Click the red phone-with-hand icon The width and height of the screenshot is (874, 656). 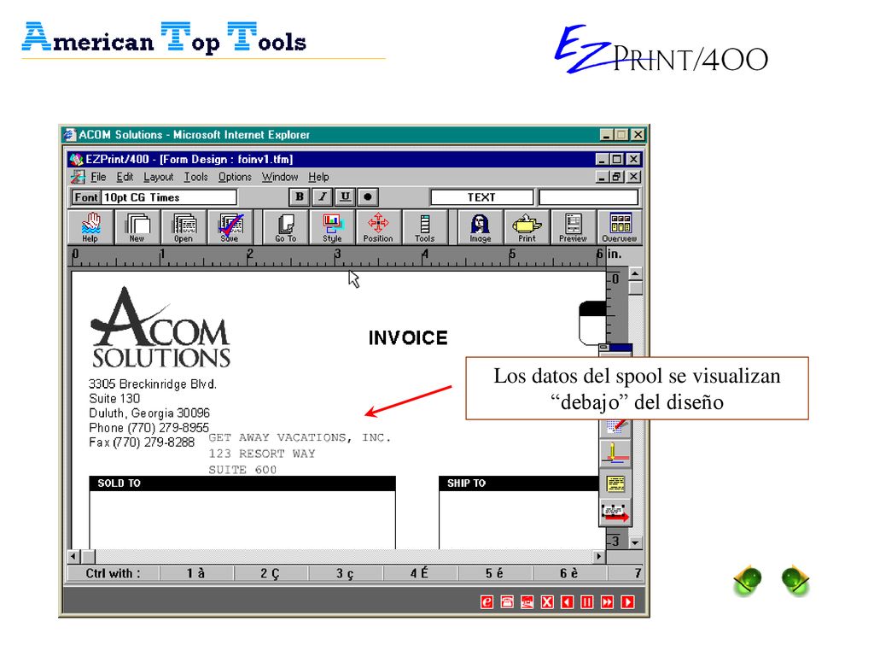pyautogui.click(x=527, y=602)
